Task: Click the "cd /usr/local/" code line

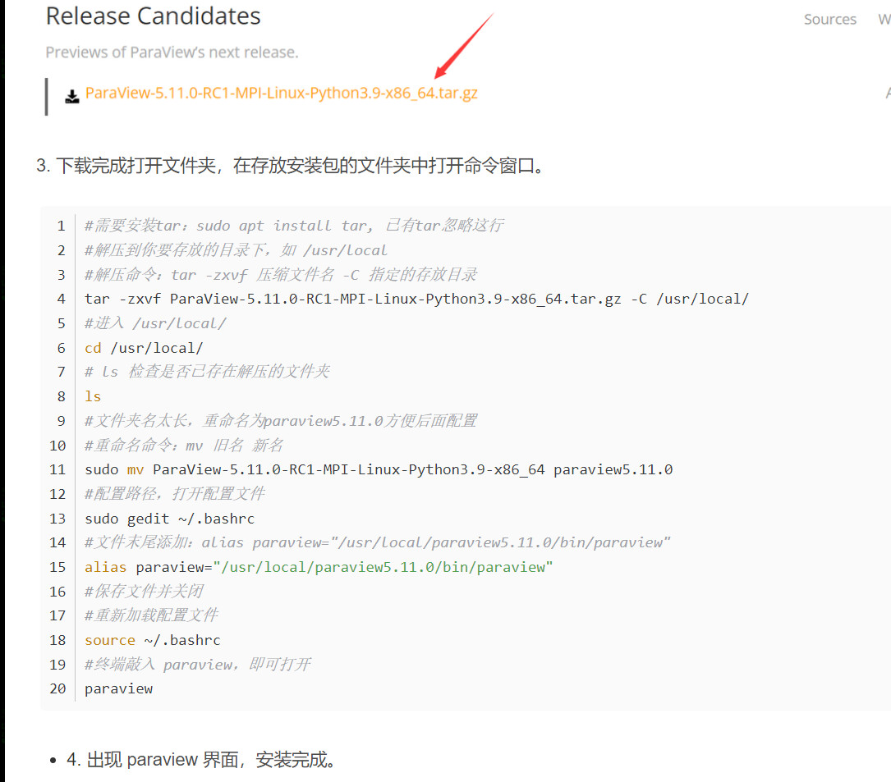Action: (144, 347)
